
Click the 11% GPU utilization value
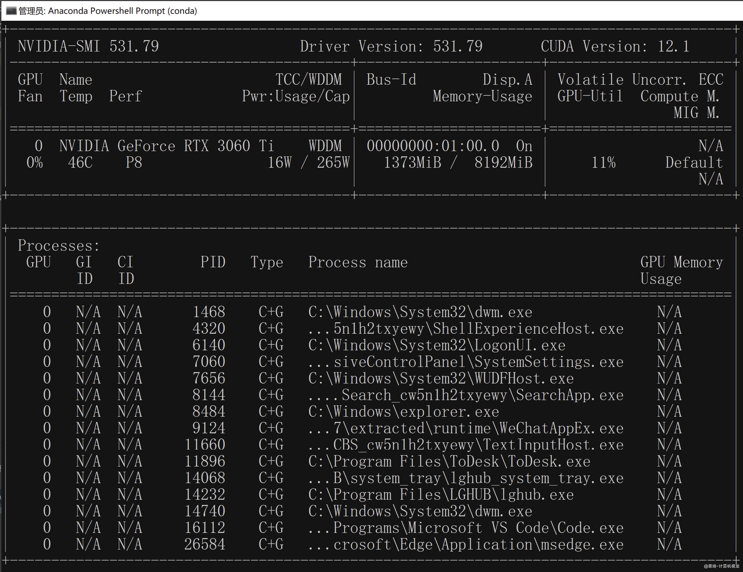click(x=603, y=163)
